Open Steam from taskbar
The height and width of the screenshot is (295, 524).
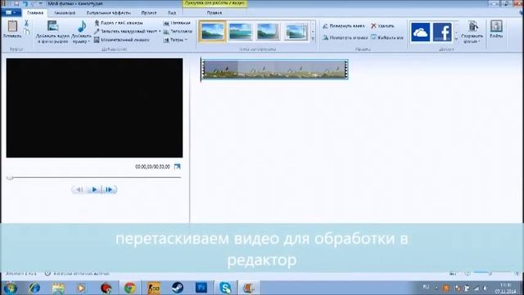tap(178, 288)
